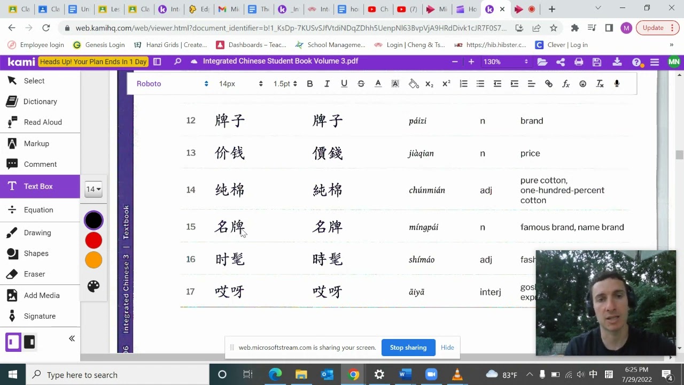The image size is (684, 385).
Task: Open the Kami help menu
Action: [x=636, y=62]
